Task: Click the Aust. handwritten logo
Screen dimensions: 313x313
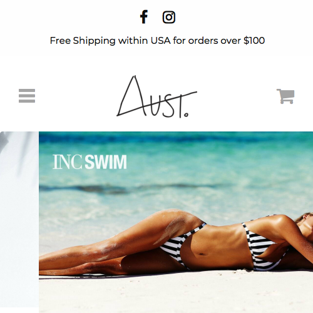Action: tap(156, 96)
